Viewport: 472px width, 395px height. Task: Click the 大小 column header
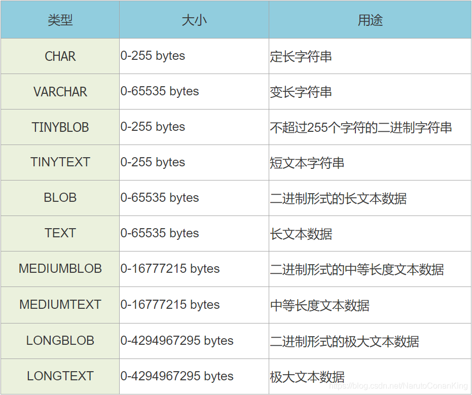pyautogui.click(x=194, y=19)
